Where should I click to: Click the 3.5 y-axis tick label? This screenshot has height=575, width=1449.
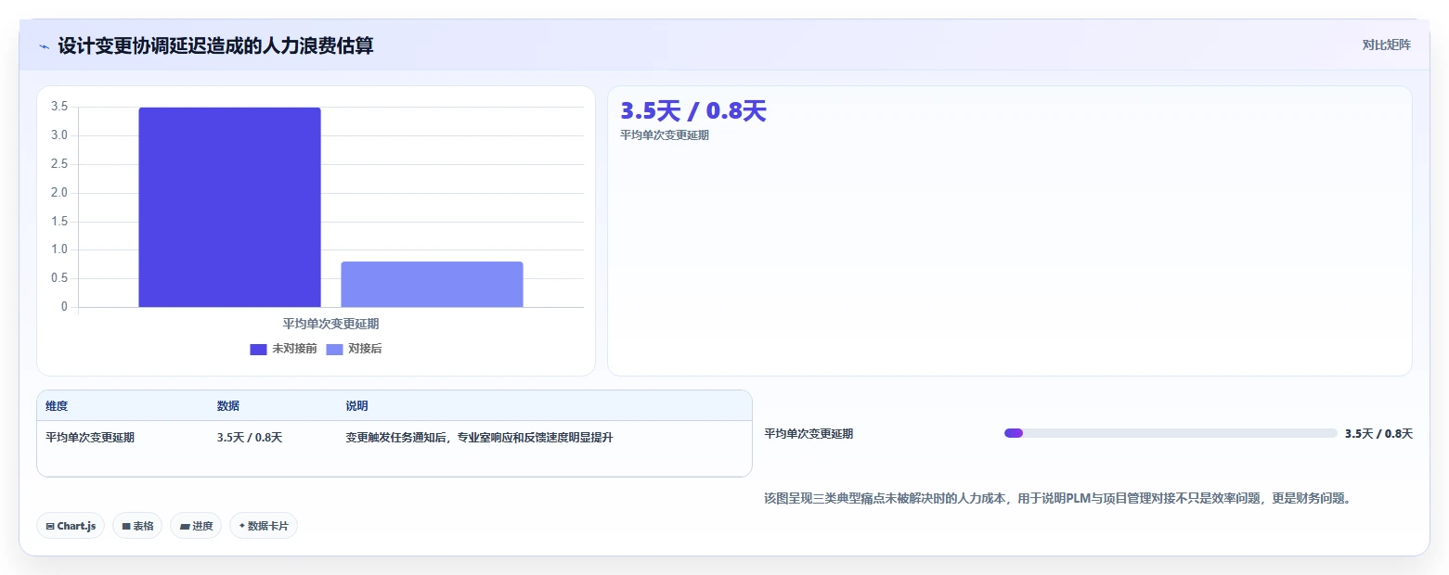59,107
